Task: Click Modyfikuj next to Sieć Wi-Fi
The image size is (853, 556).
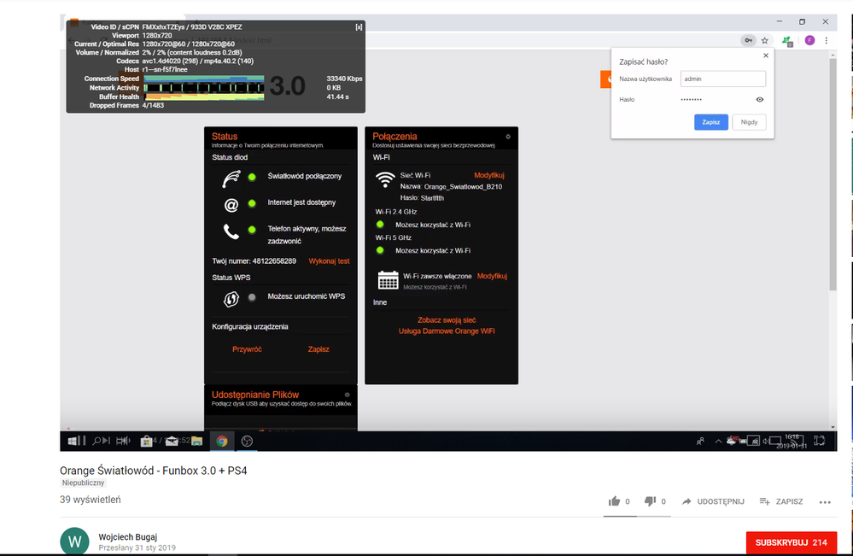Action: point(489,175)
